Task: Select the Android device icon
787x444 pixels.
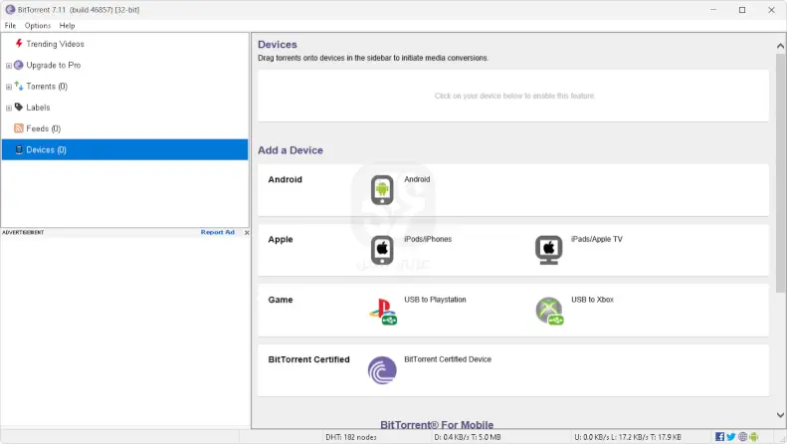Action: click(x=382, y=190)
